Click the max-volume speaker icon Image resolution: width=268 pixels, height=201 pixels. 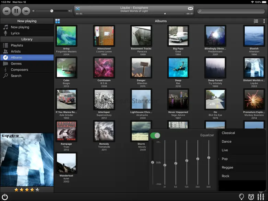click(70, 11)
